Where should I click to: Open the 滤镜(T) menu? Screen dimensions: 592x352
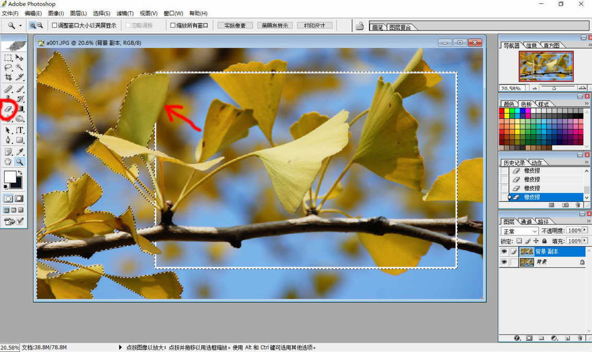click(125, 13)
